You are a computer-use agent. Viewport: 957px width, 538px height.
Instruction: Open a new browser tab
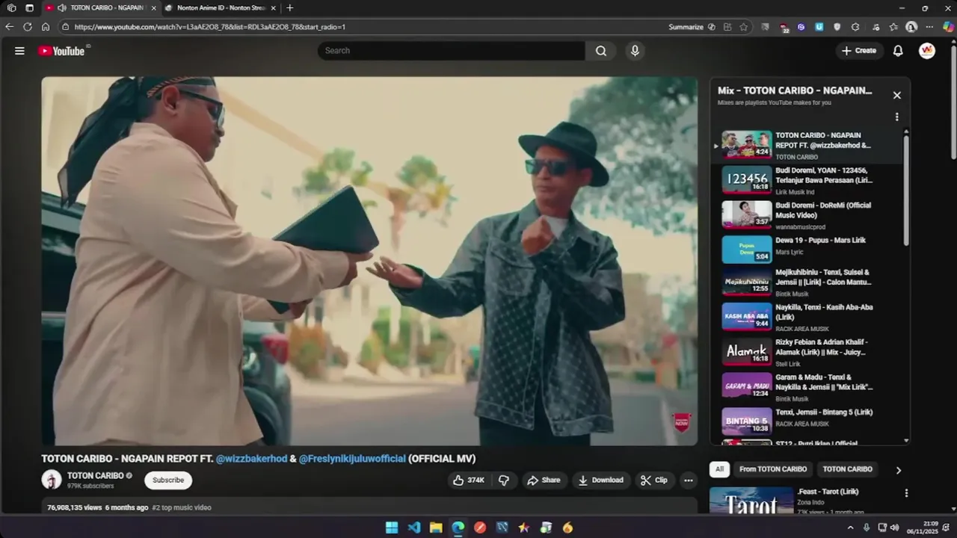click(290, 8)
